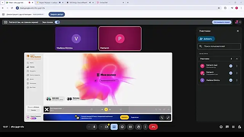Open more actions for Vladlena Shimizu
The image size is (244, 137).
[x=237, y=80]
